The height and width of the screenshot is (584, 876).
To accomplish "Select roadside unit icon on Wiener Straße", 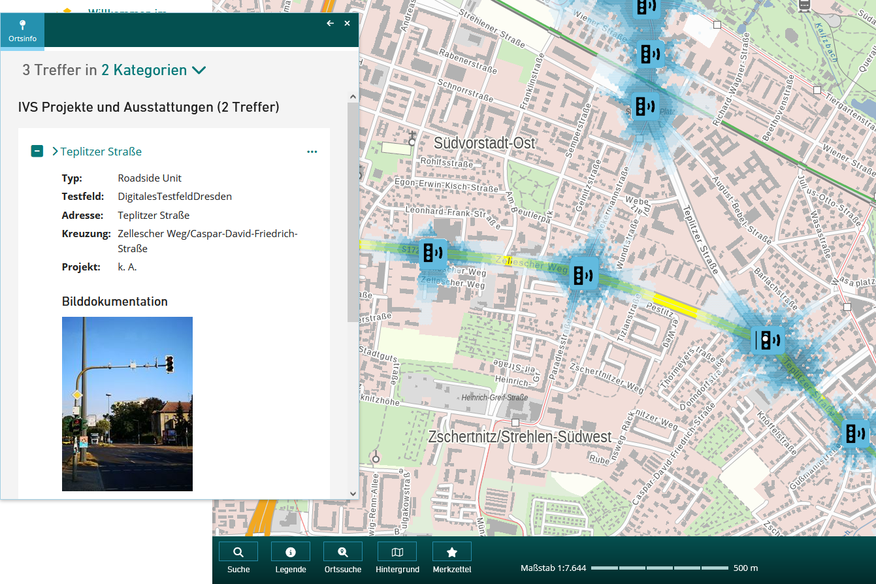I will 650,54.
